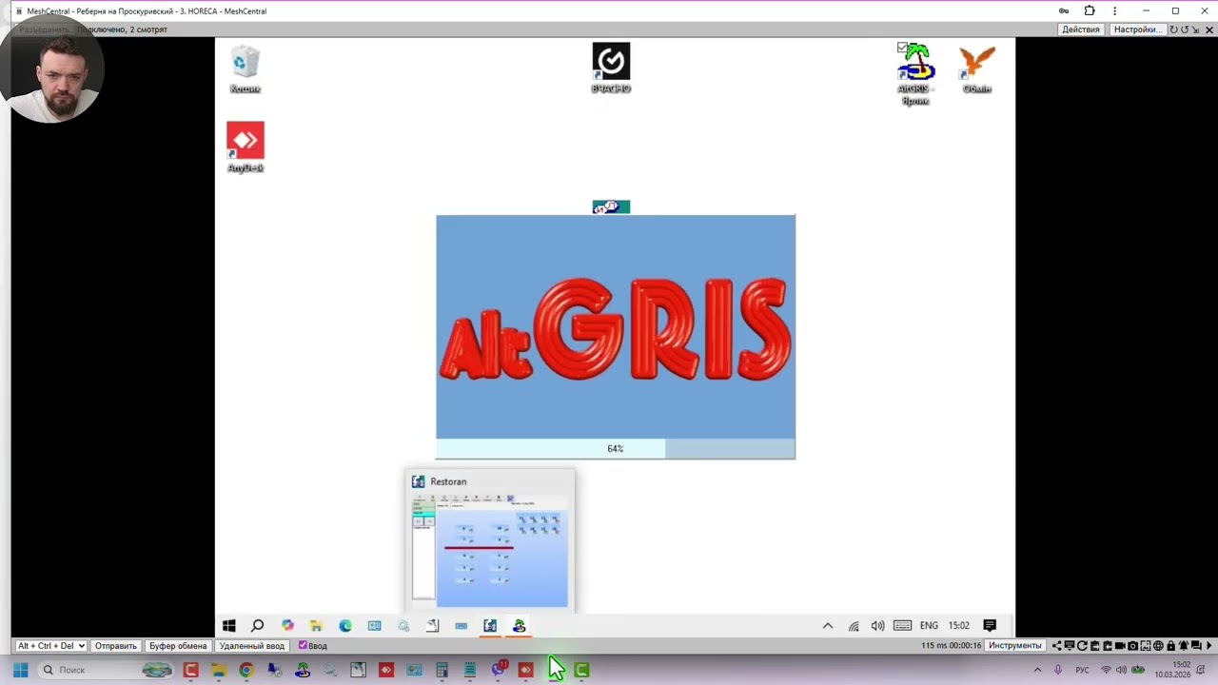The height and width of the screenshot is (685, 1218).
Task: Click the MeshCentral bell notification icon
Action: 1183,646
